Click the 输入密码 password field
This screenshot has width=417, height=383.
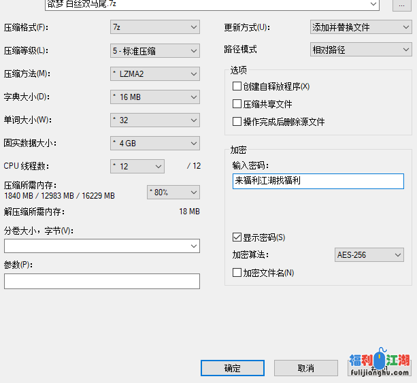pos(318,181)
